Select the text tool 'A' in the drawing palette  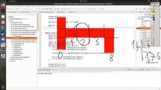click(154, 30)
